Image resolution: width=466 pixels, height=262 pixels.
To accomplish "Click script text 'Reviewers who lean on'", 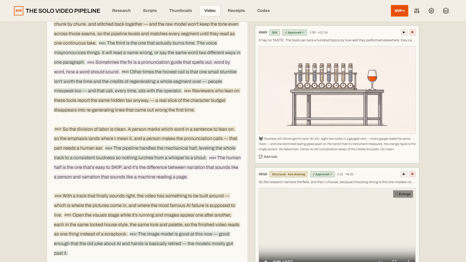I will 216,91.
